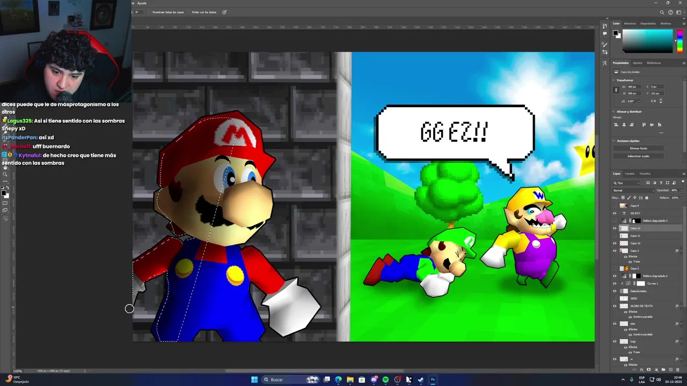Create a new layer
This screenshot has width=687, height=386.
tap(670, 369)
